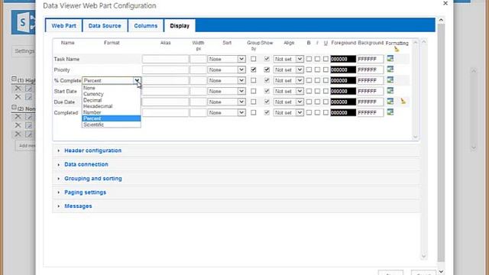Click the dialog's outer vertical scrollbar

pos(441,145)
